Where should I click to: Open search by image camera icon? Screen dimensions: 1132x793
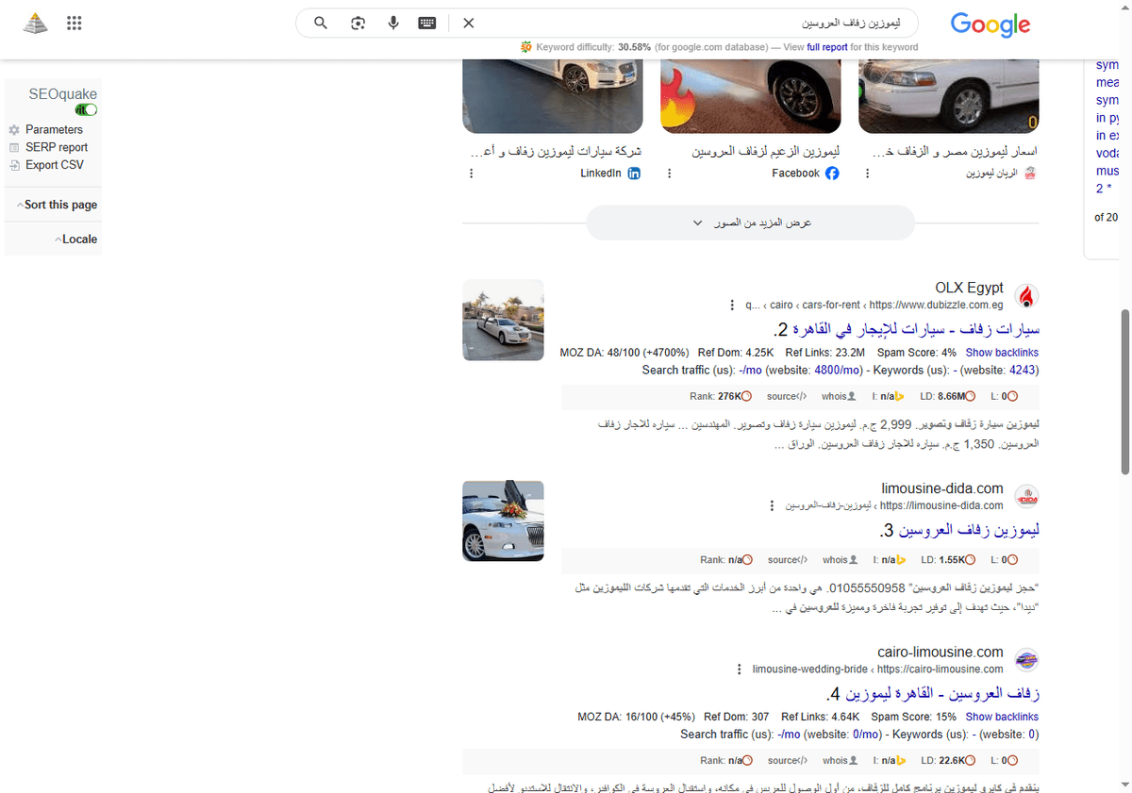pos(358,23)
